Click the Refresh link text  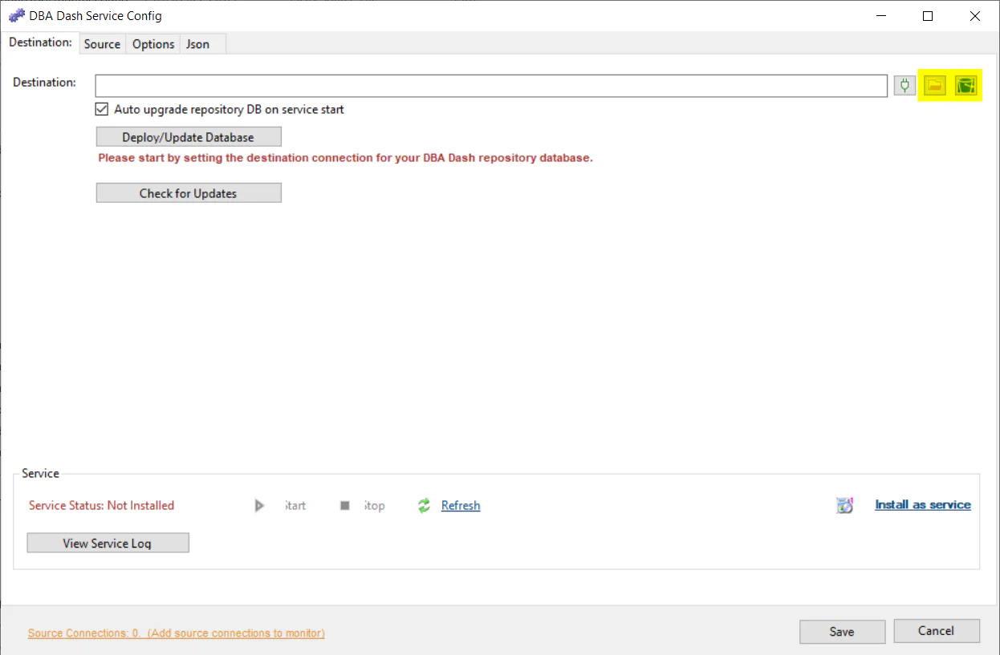pos(461,506)
